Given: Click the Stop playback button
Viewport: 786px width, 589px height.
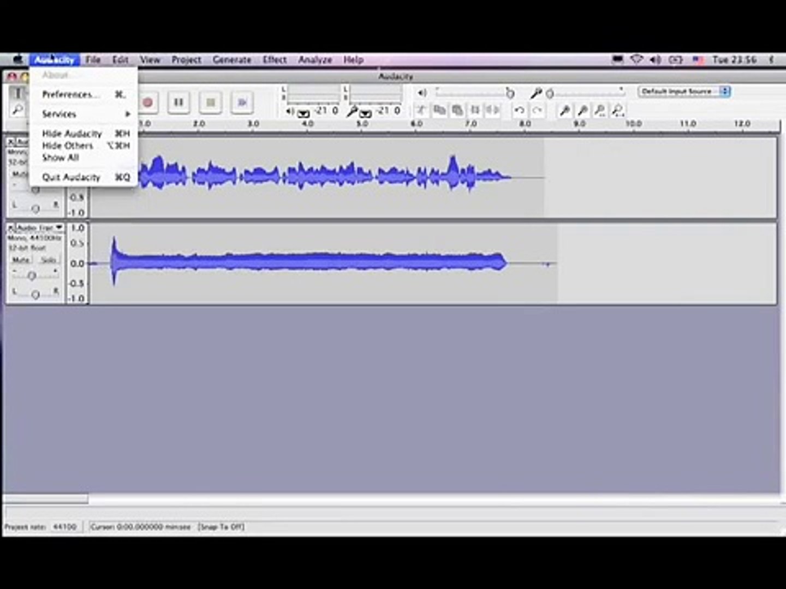Looking at the screenshot, I should click(x=210, y=102).
